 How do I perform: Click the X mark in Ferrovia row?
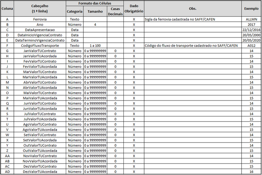tap(134, 19)
